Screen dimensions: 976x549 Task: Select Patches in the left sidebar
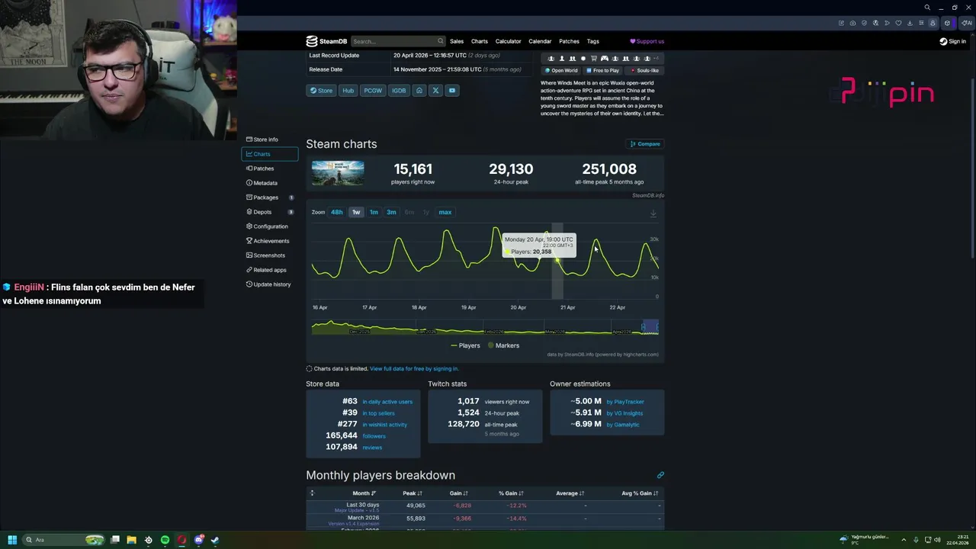(x=260, y=169)
